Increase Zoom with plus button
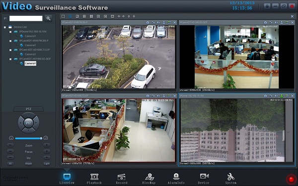This screenshot has height=186, width=298. click(47, 145)
